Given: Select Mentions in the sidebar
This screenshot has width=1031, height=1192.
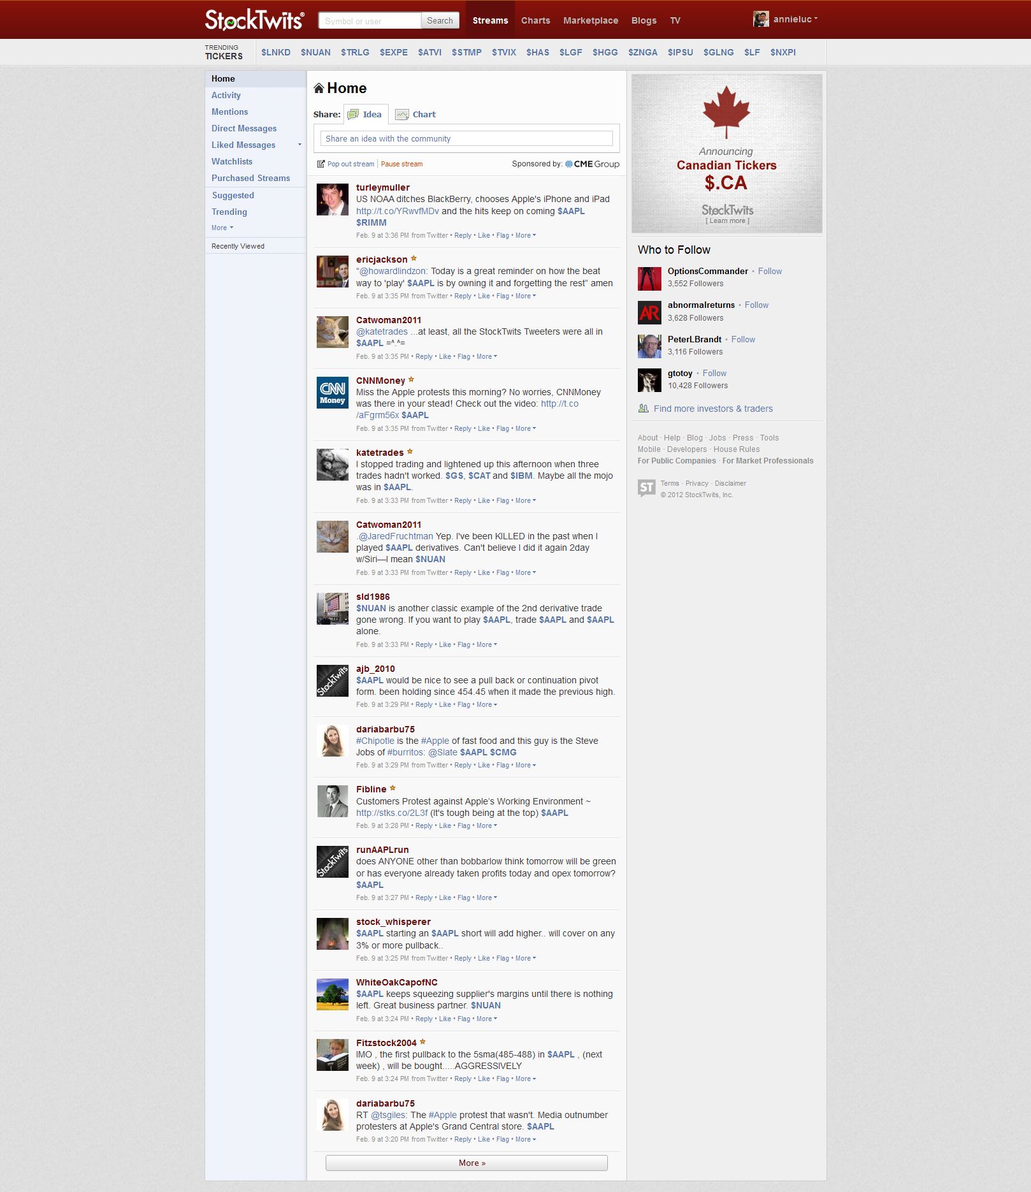Looking at the screenshot, I should pos(229,112).
